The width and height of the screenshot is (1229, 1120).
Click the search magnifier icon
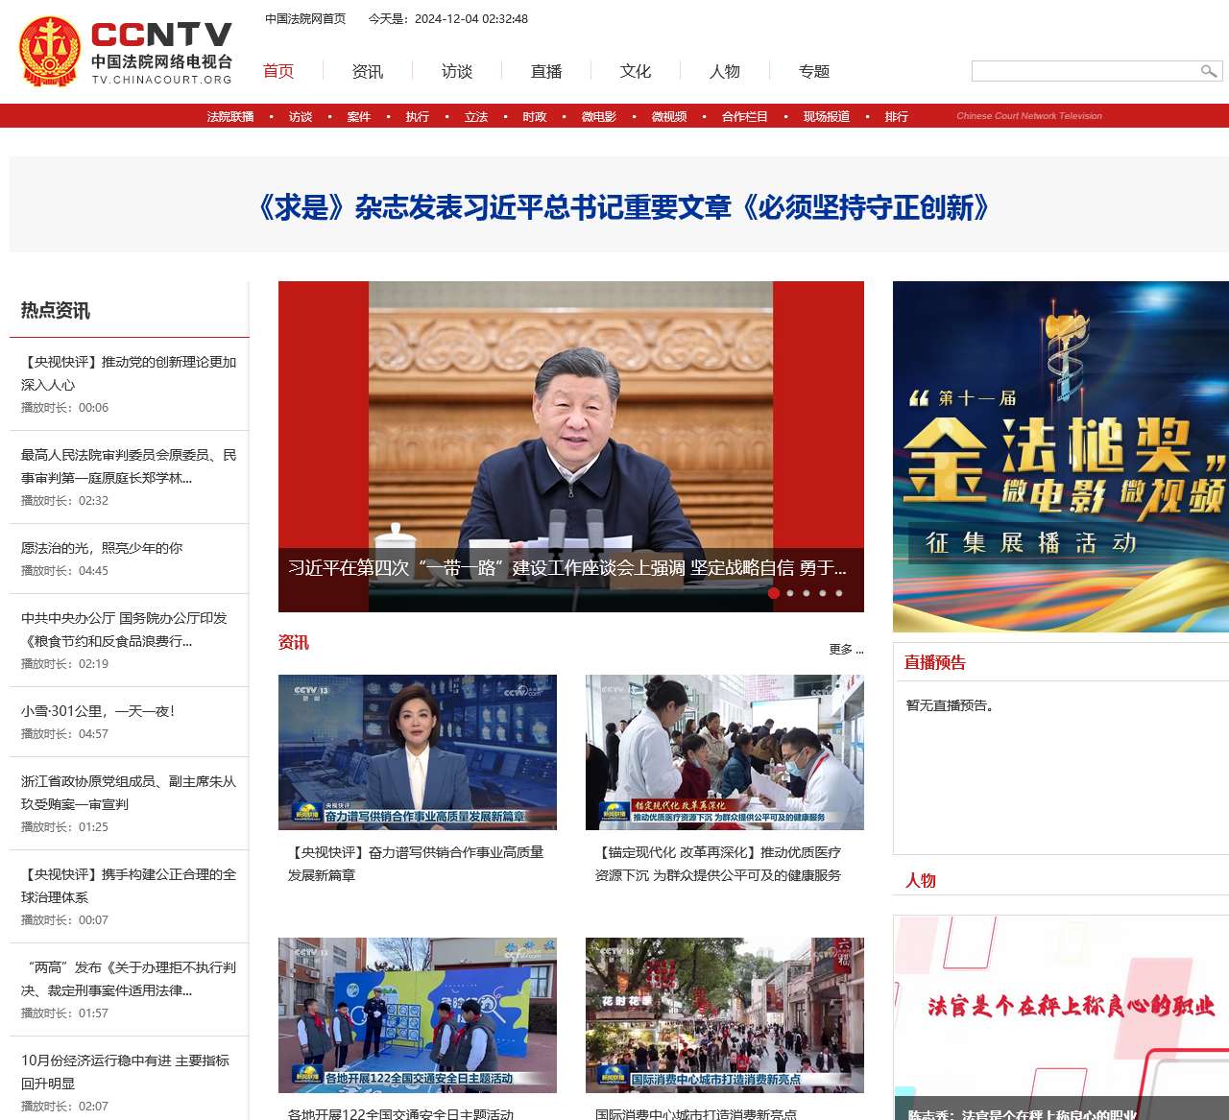(x=1209, y=71)
